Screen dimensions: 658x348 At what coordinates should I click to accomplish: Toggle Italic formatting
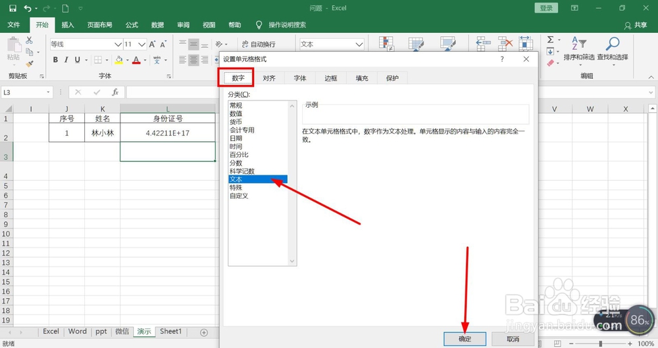[66, 60]
